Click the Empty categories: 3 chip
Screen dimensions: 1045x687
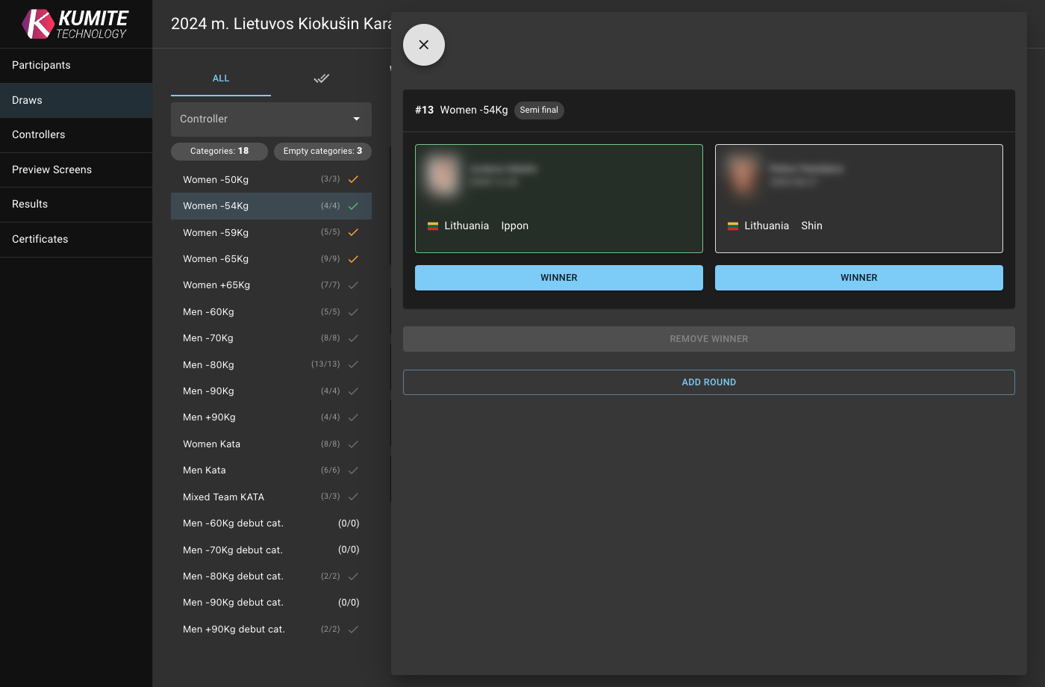pos(322,151)
